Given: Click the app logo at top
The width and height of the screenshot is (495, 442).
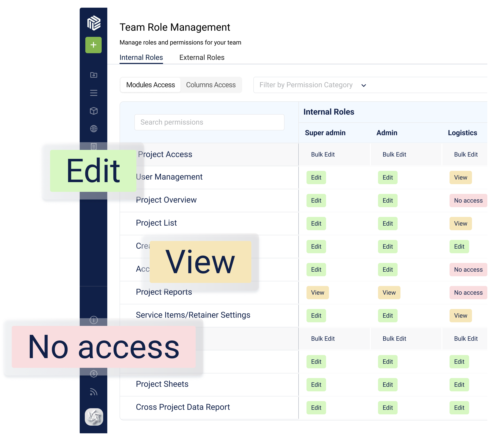Looking at the screenshot, I should tap(94, 23).
